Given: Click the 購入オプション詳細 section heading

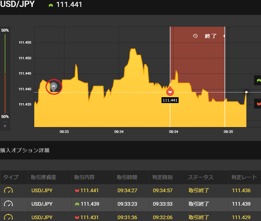Looking at the screenshot, I should (24, 150).
